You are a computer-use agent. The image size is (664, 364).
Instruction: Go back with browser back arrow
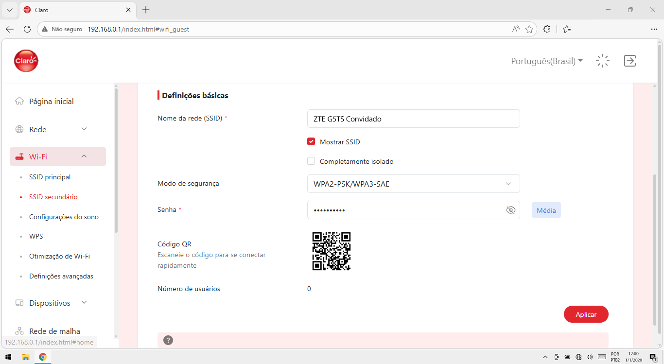10,29
